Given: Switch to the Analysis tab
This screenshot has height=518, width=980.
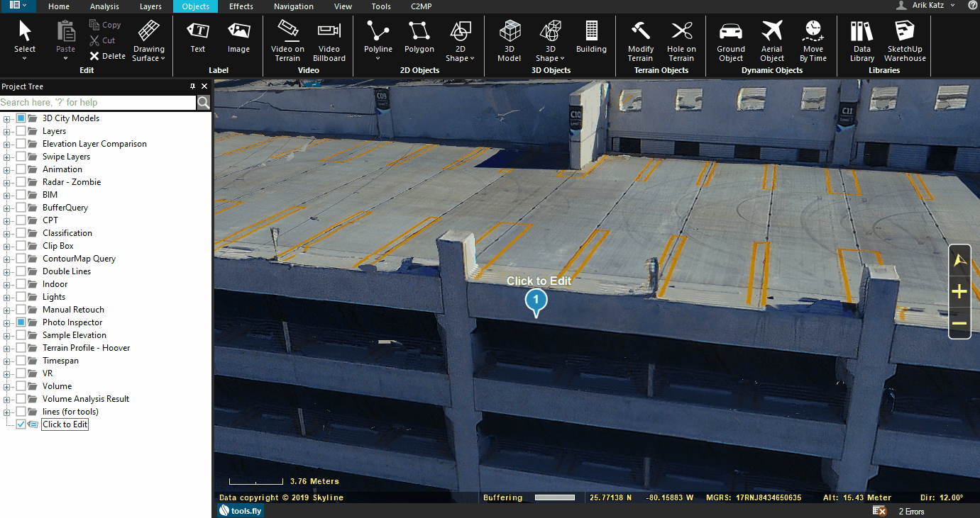Looking at the screenshot, I should coord(104,6).
